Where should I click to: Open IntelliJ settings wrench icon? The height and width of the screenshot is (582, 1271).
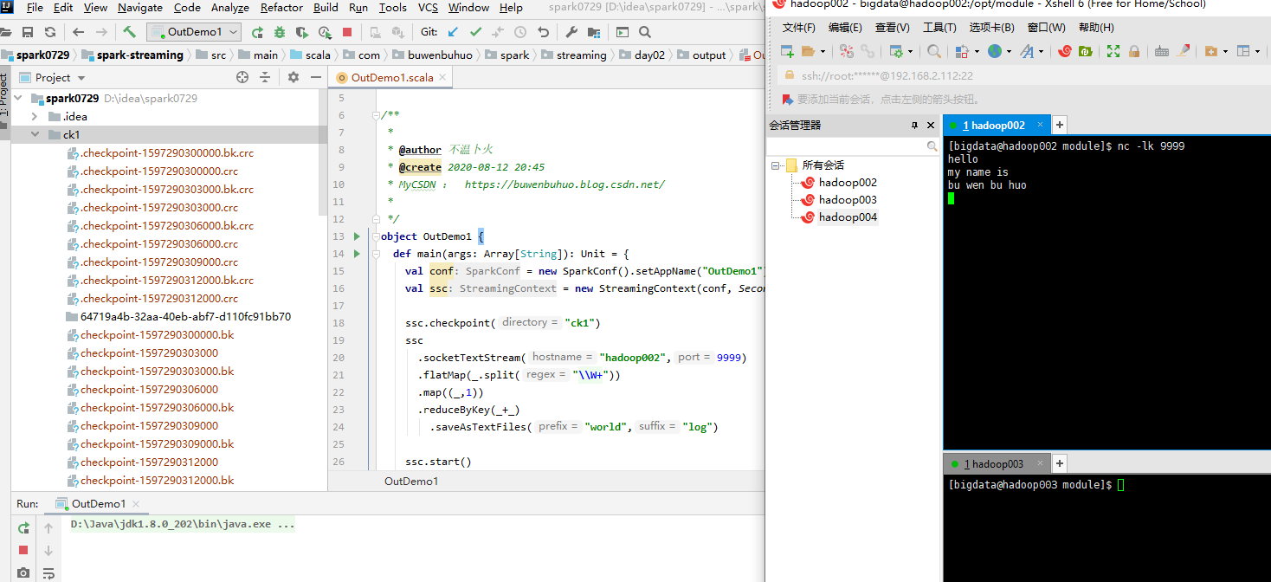coord(571,32)
